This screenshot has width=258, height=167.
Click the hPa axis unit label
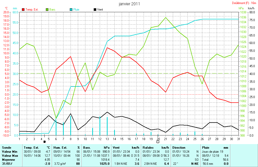[x=241, y=8]
